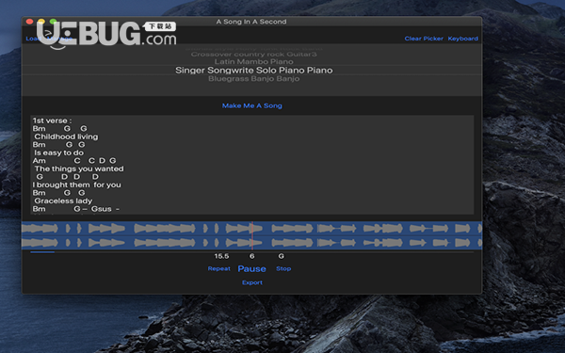565x353 pixels.
Task: Click the beat counter value 6
Action: point(251,256)
